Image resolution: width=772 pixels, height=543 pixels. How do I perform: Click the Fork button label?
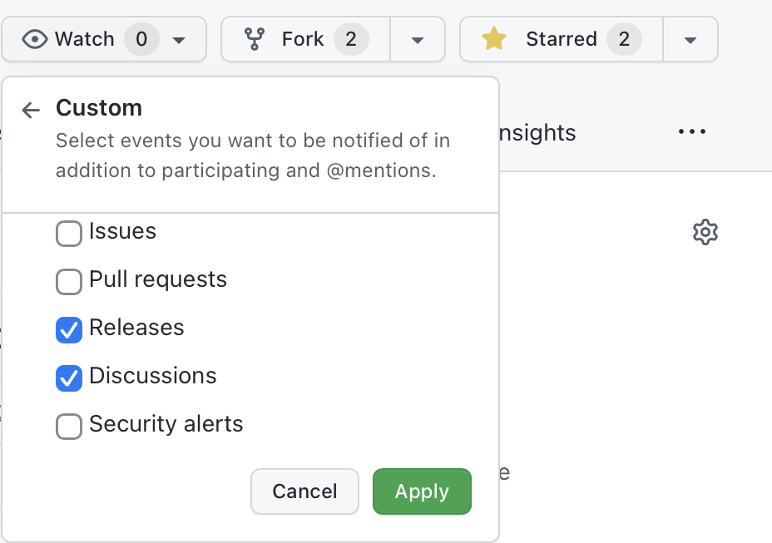303,39
